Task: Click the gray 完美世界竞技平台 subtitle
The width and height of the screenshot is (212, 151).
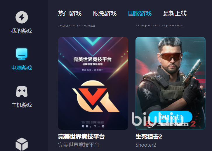Action: pyautogui.click(x=79, y=145)
